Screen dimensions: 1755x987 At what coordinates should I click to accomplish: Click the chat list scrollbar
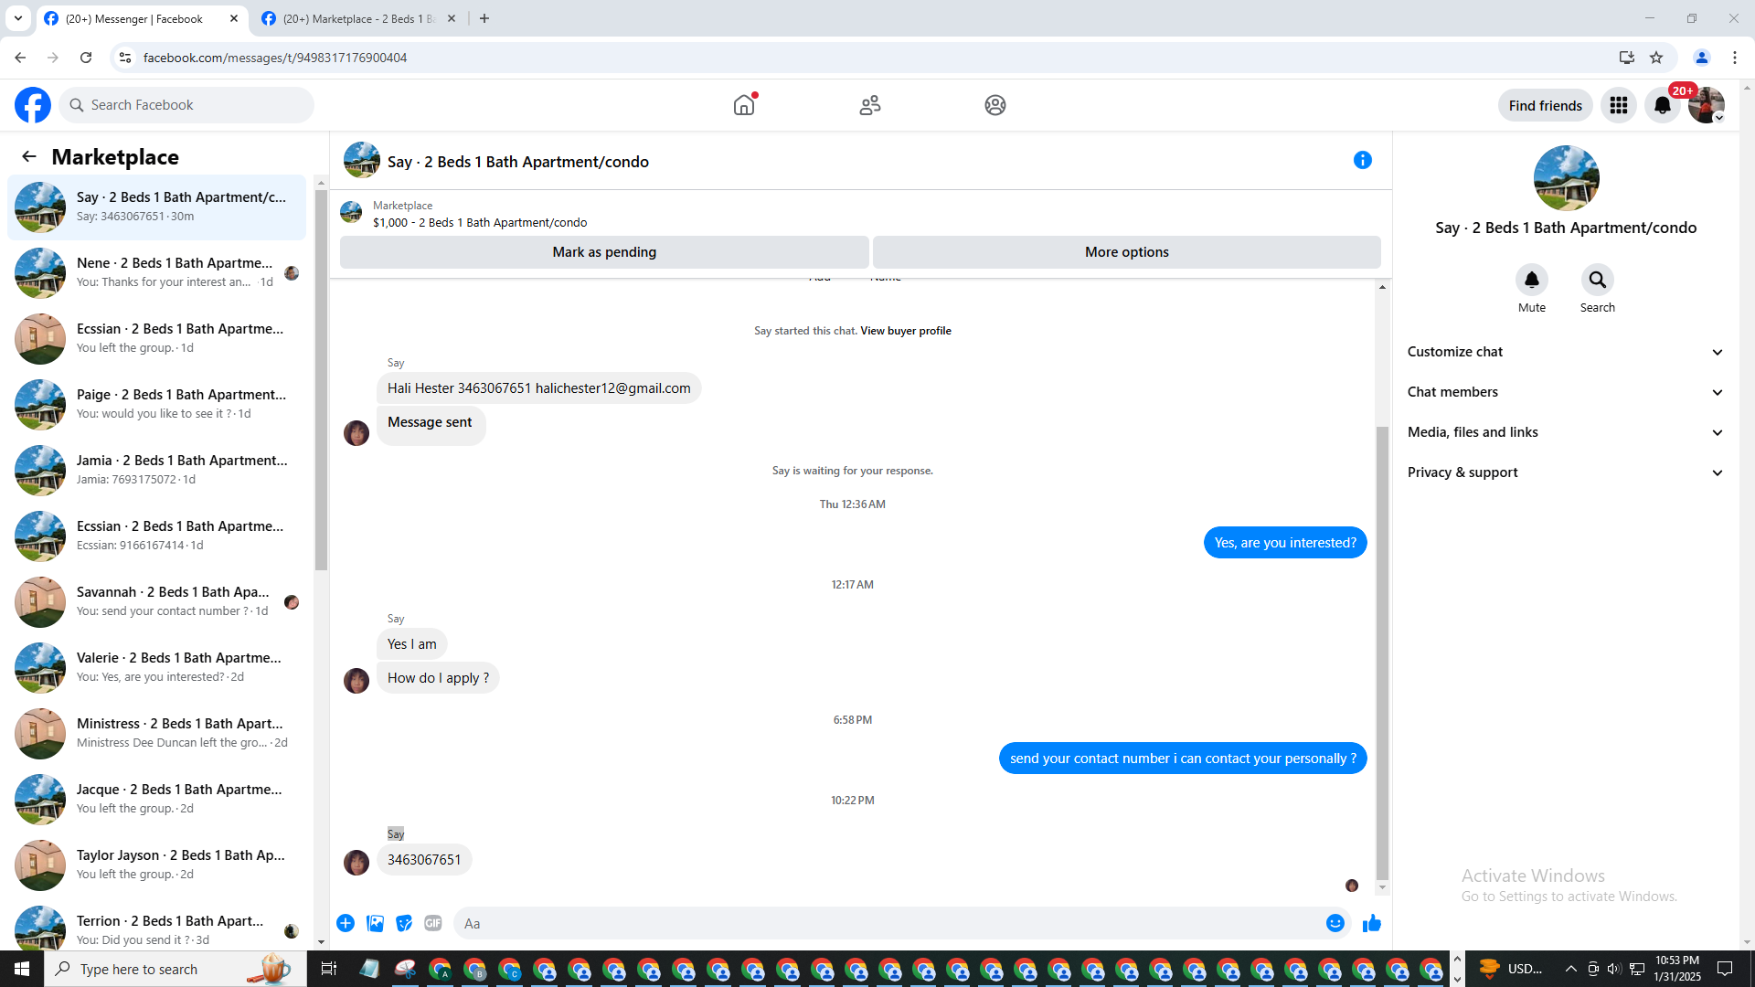[x=321, y=380]
